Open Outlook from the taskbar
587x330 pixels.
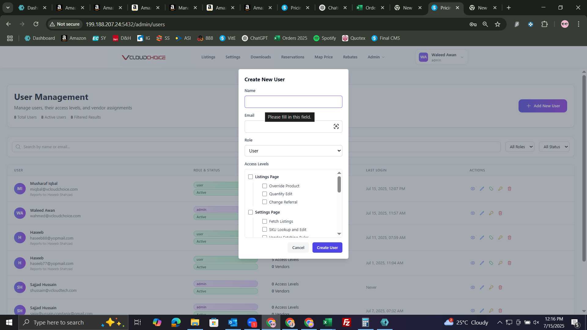[x=233, y=322]
